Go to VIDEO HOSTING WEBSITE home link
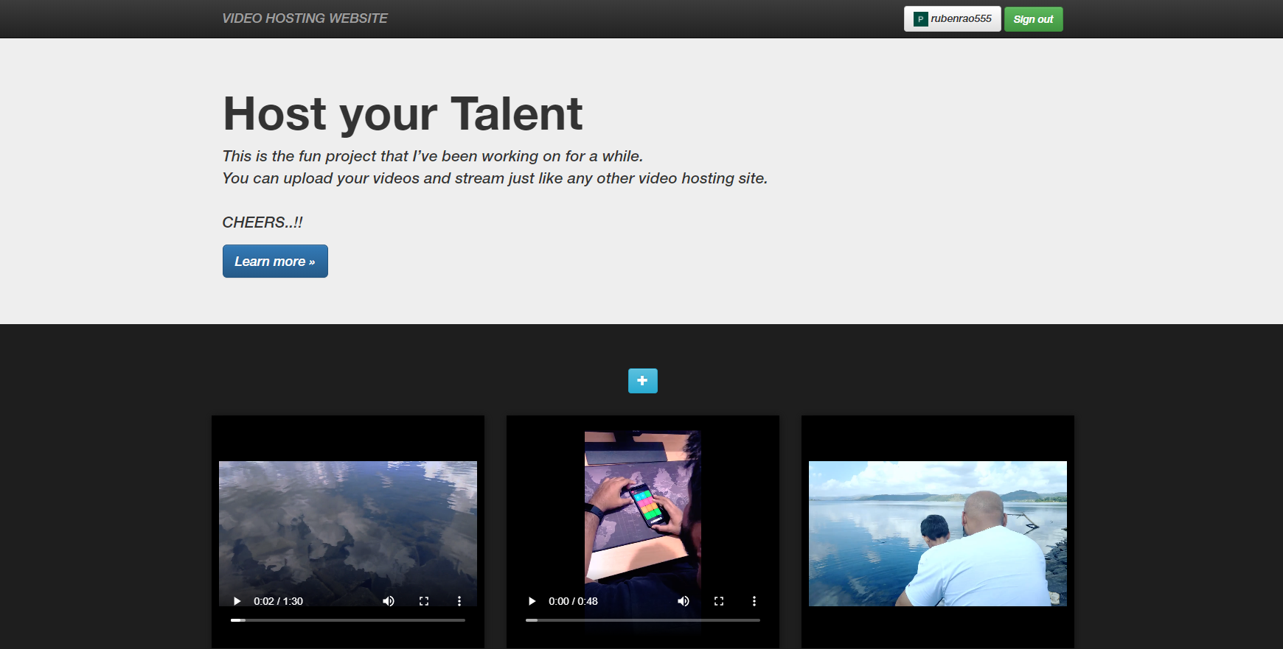This screenshot has width=1283, height=649. [x=305, y=18]
